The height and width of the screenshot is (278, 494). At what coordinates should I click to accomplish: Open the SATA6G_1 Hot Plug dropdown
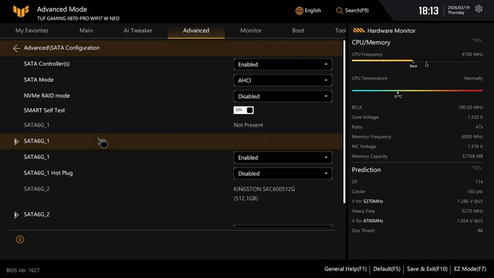[283, 174]
